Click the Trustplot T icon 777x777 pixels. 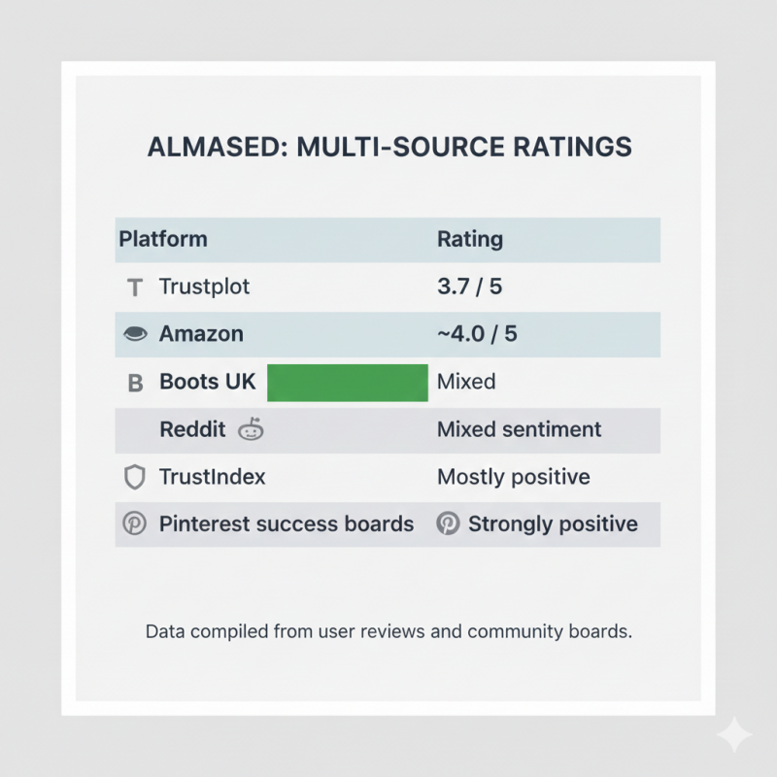click(x=135, y=287)
